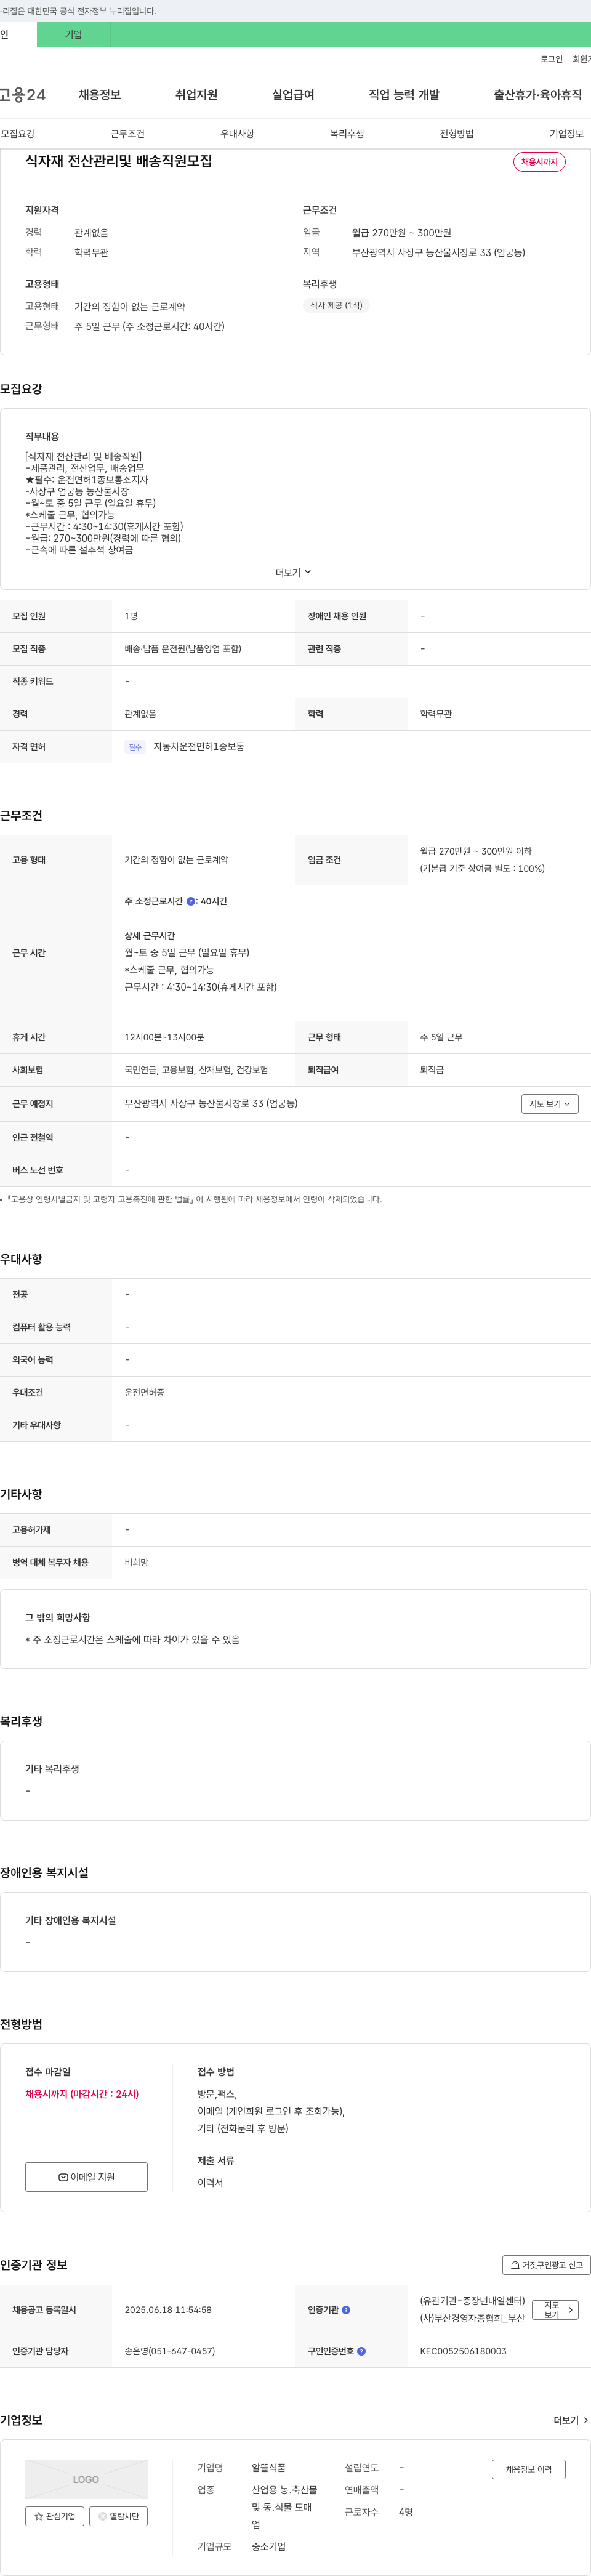Image resolution: width=591 pixels, height=2576 pixels.
Task: Click the 고용24 logo
Action: point(22,95)
